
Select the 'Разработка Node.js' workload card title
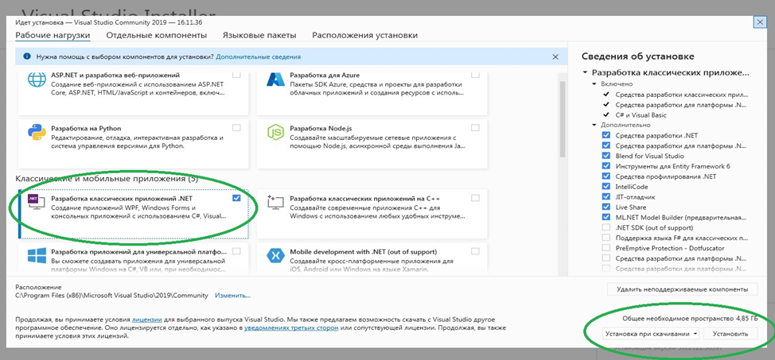pyautogui.click(x=319, y=128)
